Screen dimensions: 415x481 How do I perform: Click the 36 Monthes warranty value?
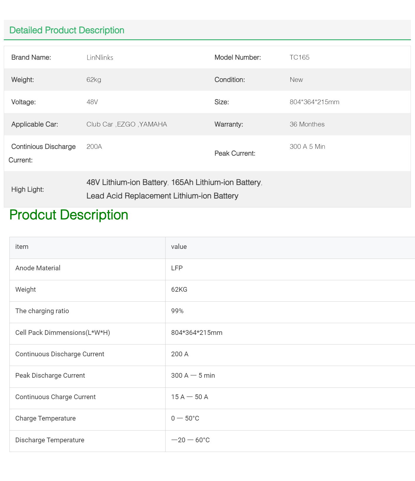[x=307, y=124]
